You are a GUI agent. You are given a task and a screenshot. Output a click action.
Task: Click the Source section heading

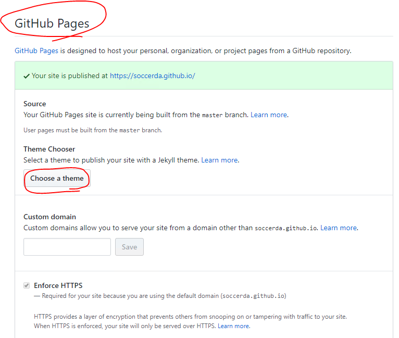35,104
